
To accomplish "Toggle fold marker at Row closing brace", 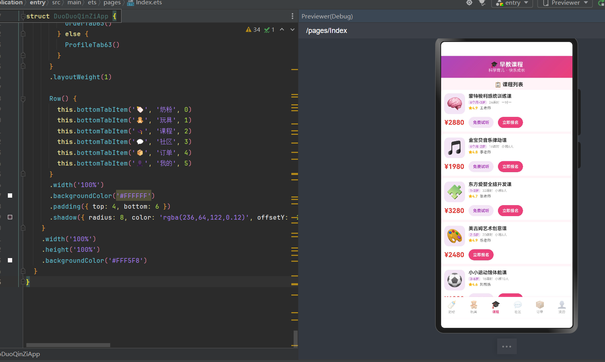I will click(x=23, y=174).
